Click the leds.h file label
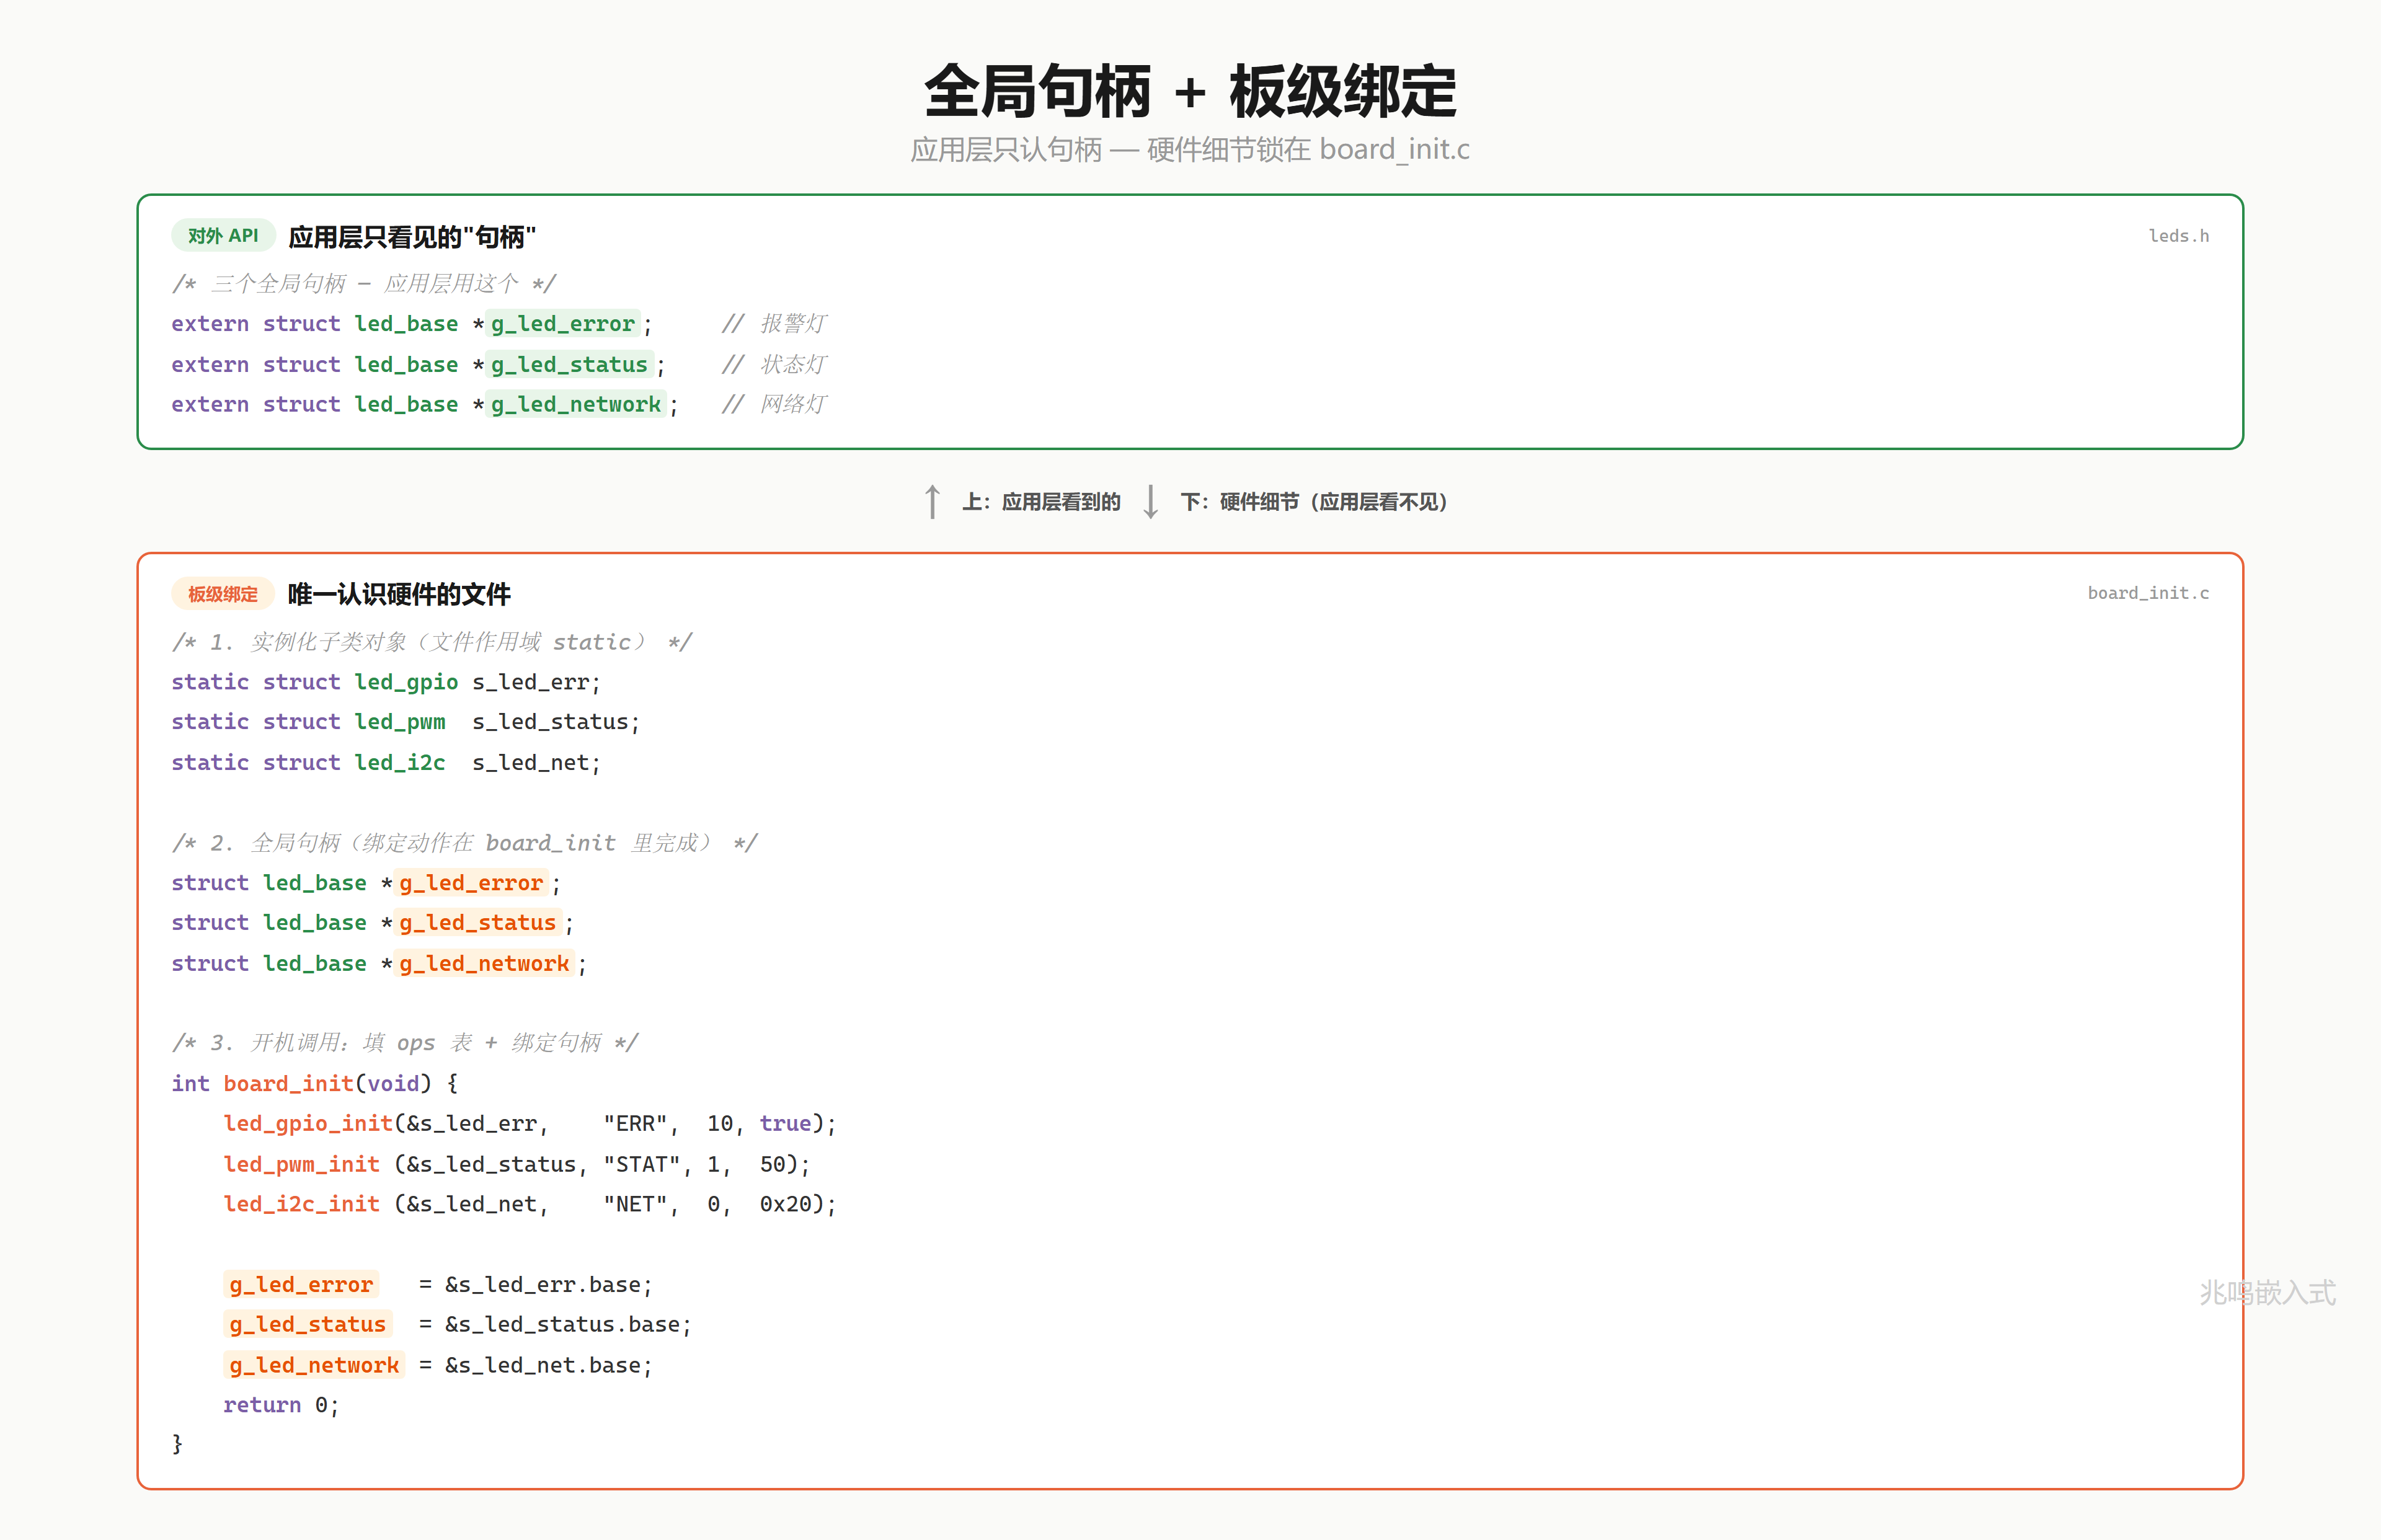2381x1540 pixels. click(x=2178, y=236)
